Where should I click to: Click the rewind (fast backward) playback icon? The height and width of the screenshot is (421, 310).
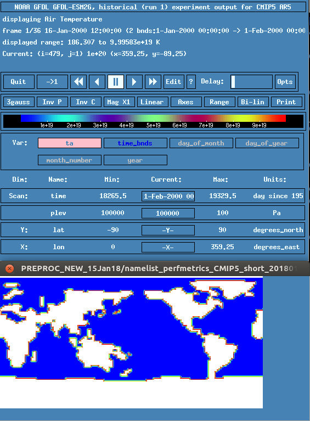point(78,82)
